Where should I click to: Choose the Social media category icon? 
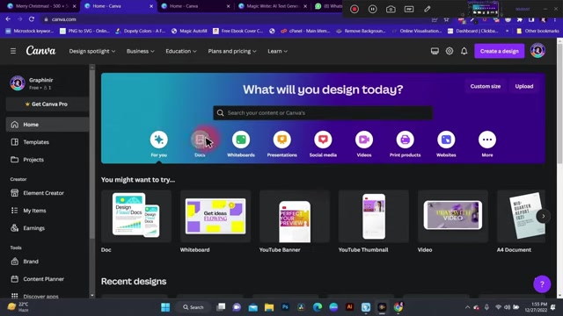[x=323, y=140]
